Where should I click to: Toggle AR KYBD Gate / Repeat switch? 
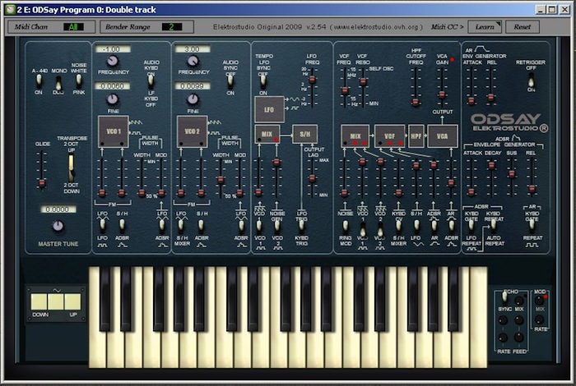tap(532, 226)
